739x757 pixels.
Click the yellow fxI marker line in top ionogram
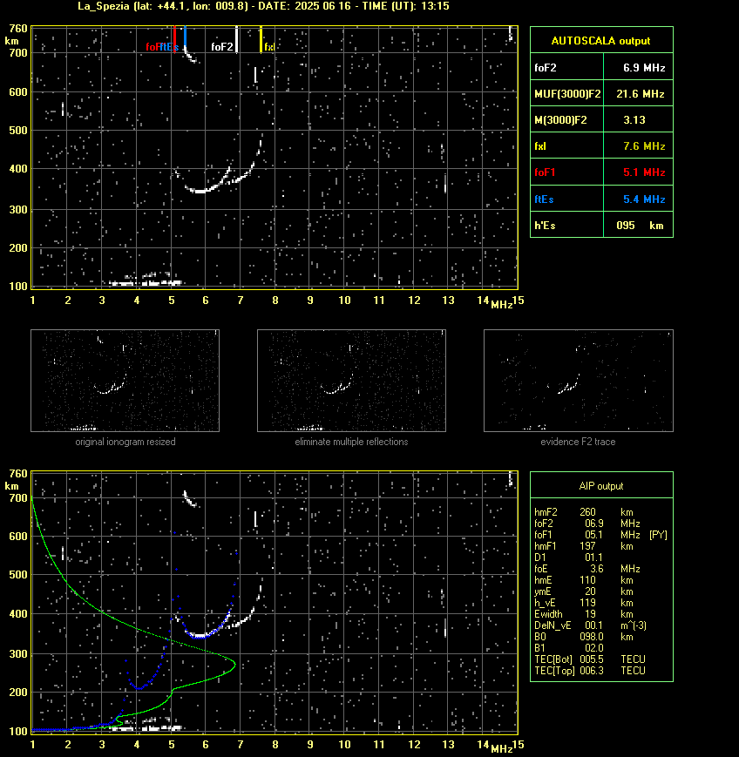click(x=261, y=39)
